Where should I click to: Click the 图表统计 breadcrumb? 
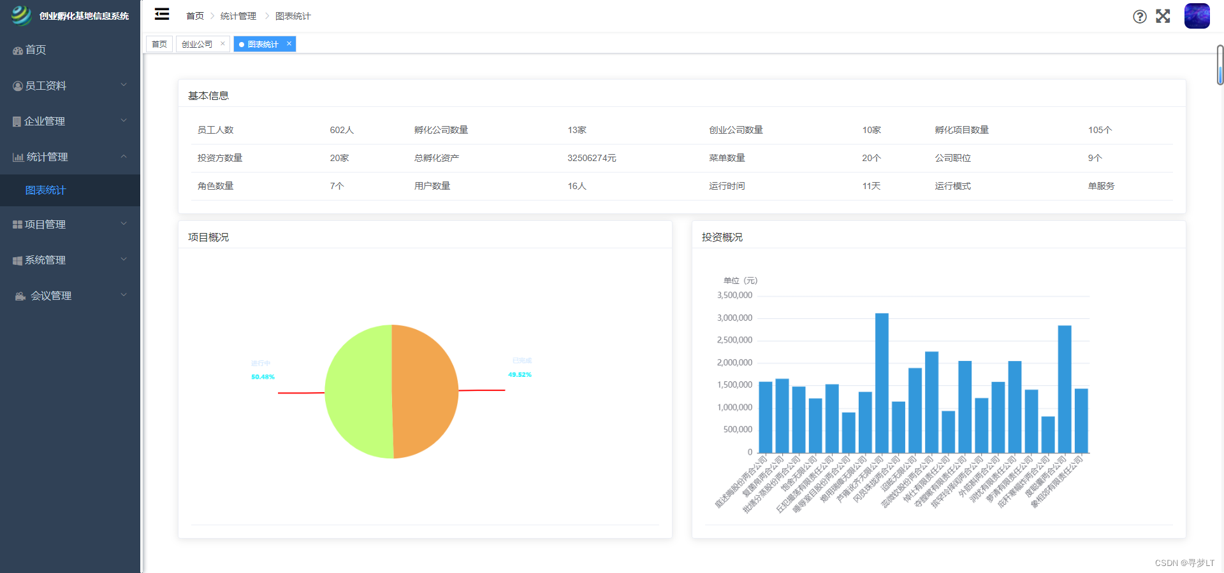coord(293,16)
